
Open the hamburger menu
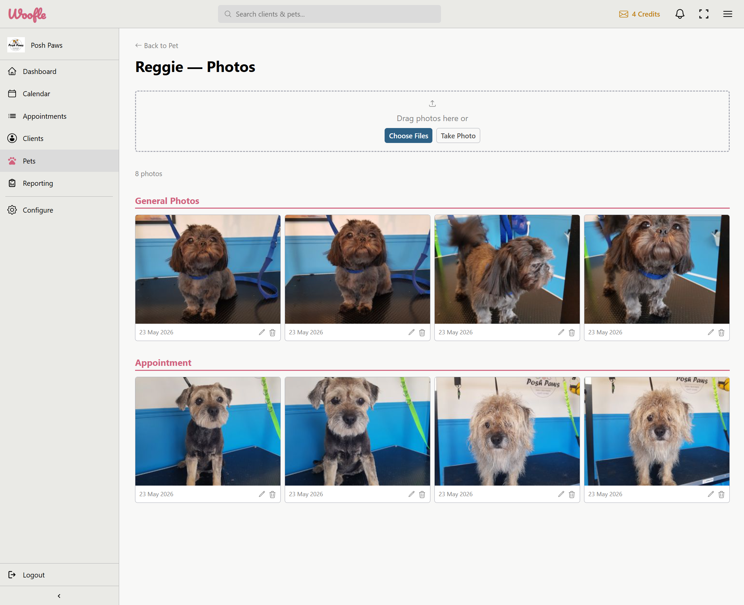727,14
